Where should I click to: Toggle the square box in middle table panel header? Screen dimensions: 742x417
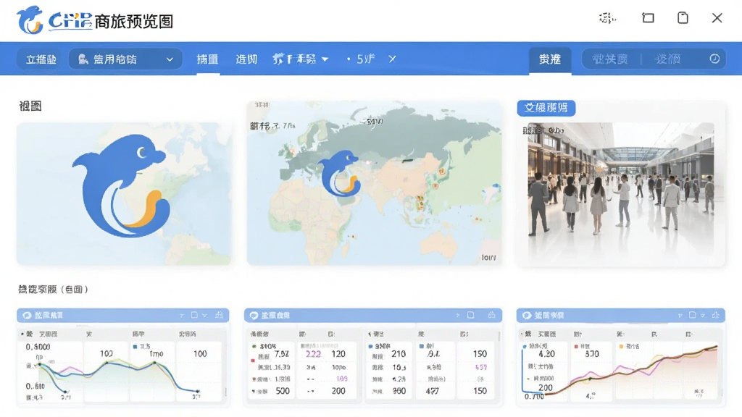pyautogui.click(x=471, y=315)
